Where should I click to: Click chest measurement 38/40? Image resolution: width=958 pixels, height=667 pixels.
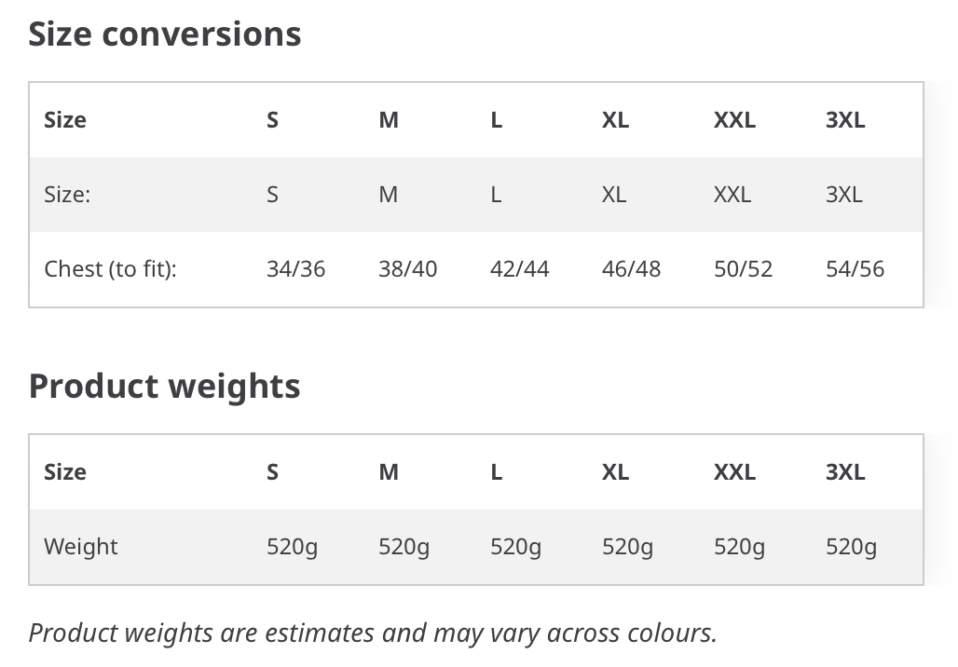[x=407, y=268]
